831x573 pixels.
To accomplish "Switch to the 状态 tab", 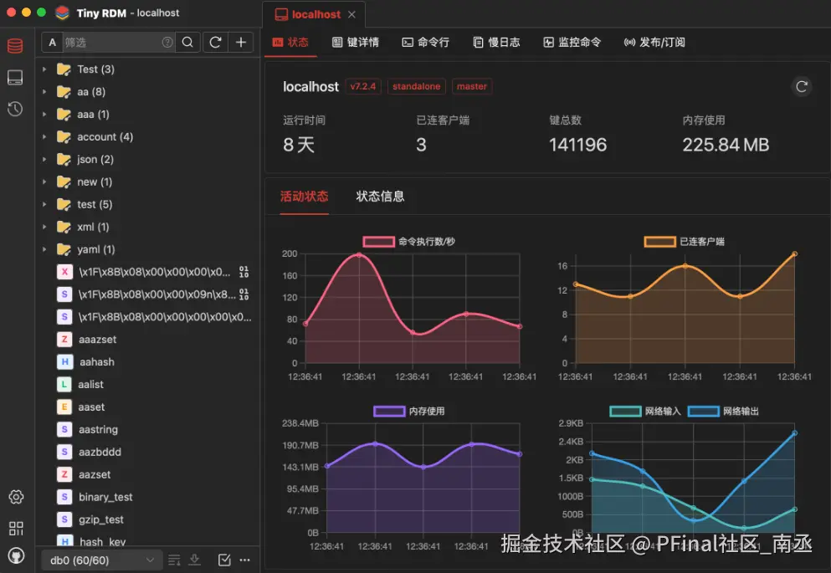I will pos(290,43).
